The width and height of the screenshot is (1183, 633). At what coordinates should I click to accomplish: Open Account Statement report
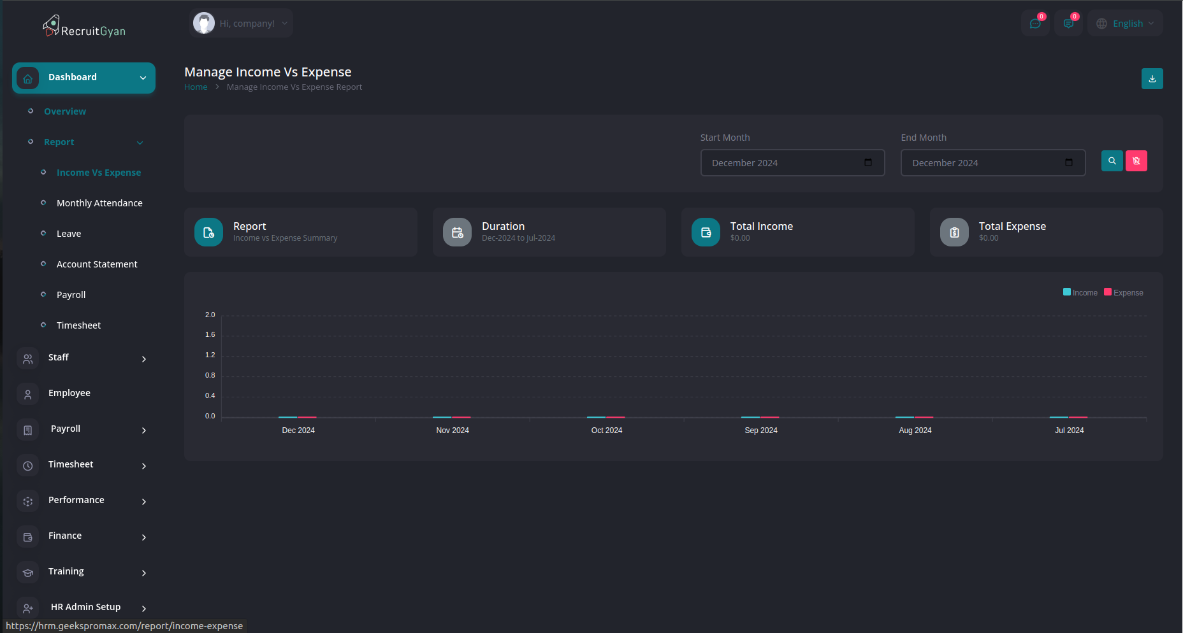point(97,264)
